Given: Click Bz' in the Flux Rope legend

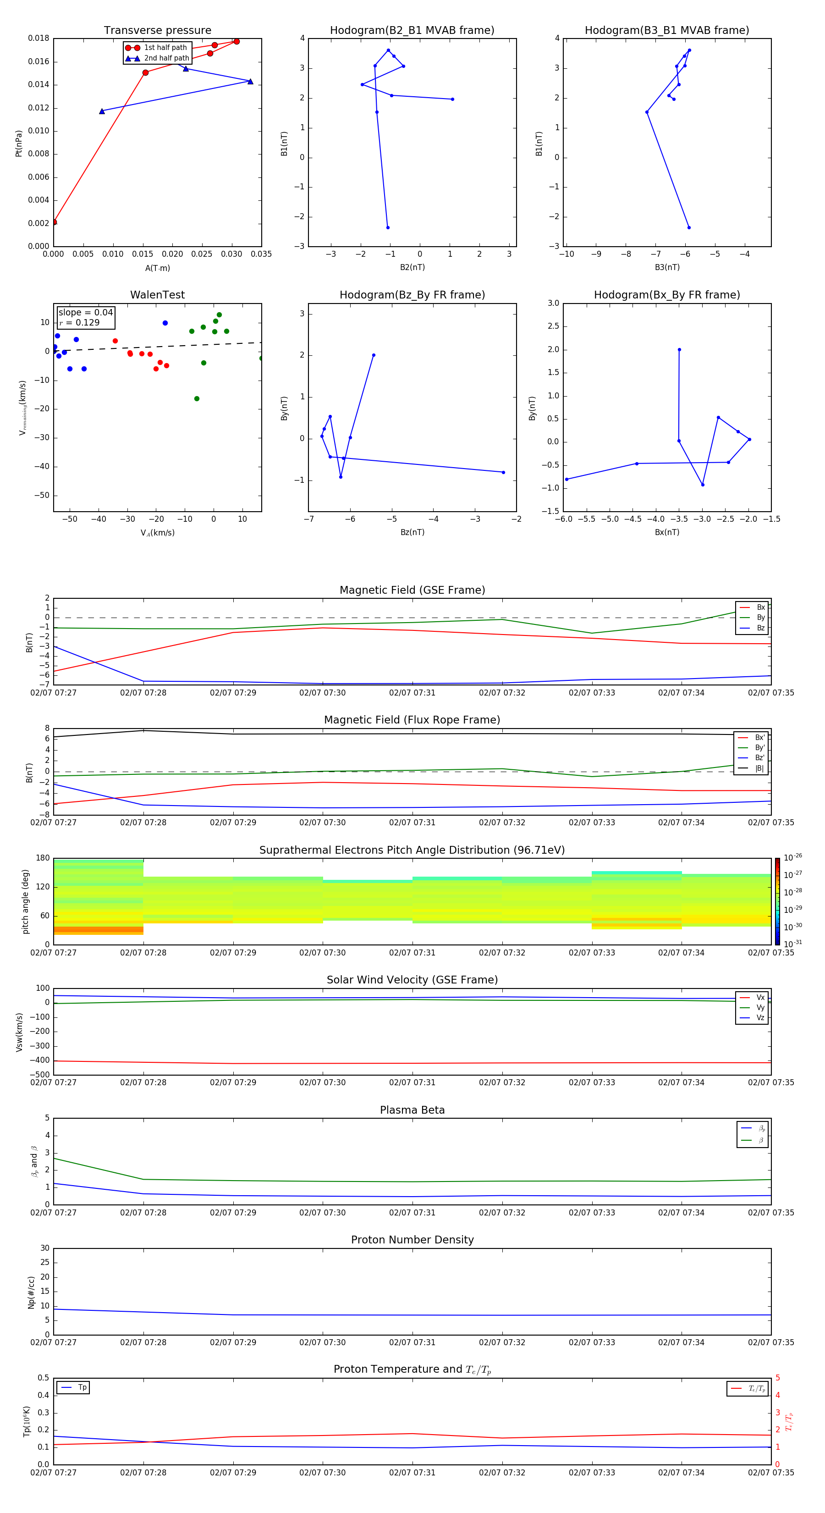Looking at the screenshot, I should tap(751, 758).
